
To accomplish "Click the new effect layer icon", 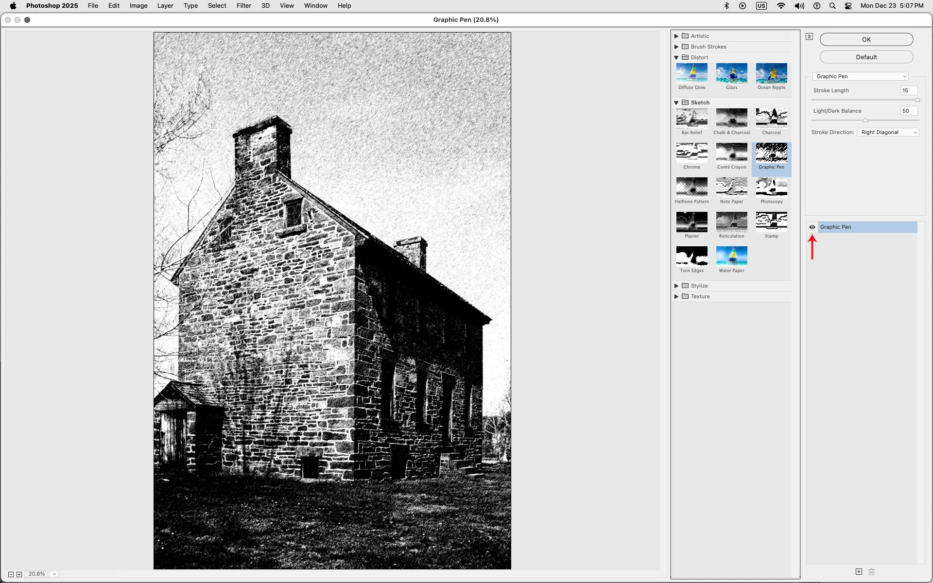I will click(859, 572).
